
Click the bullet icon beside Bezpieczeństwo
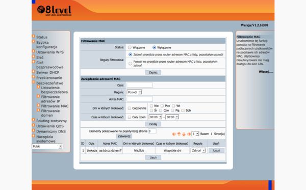click(33, 82)
